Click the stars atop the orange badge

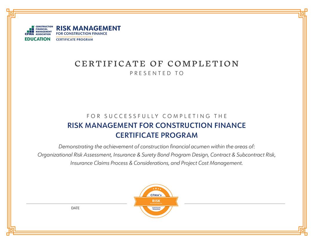coord(156,189)
